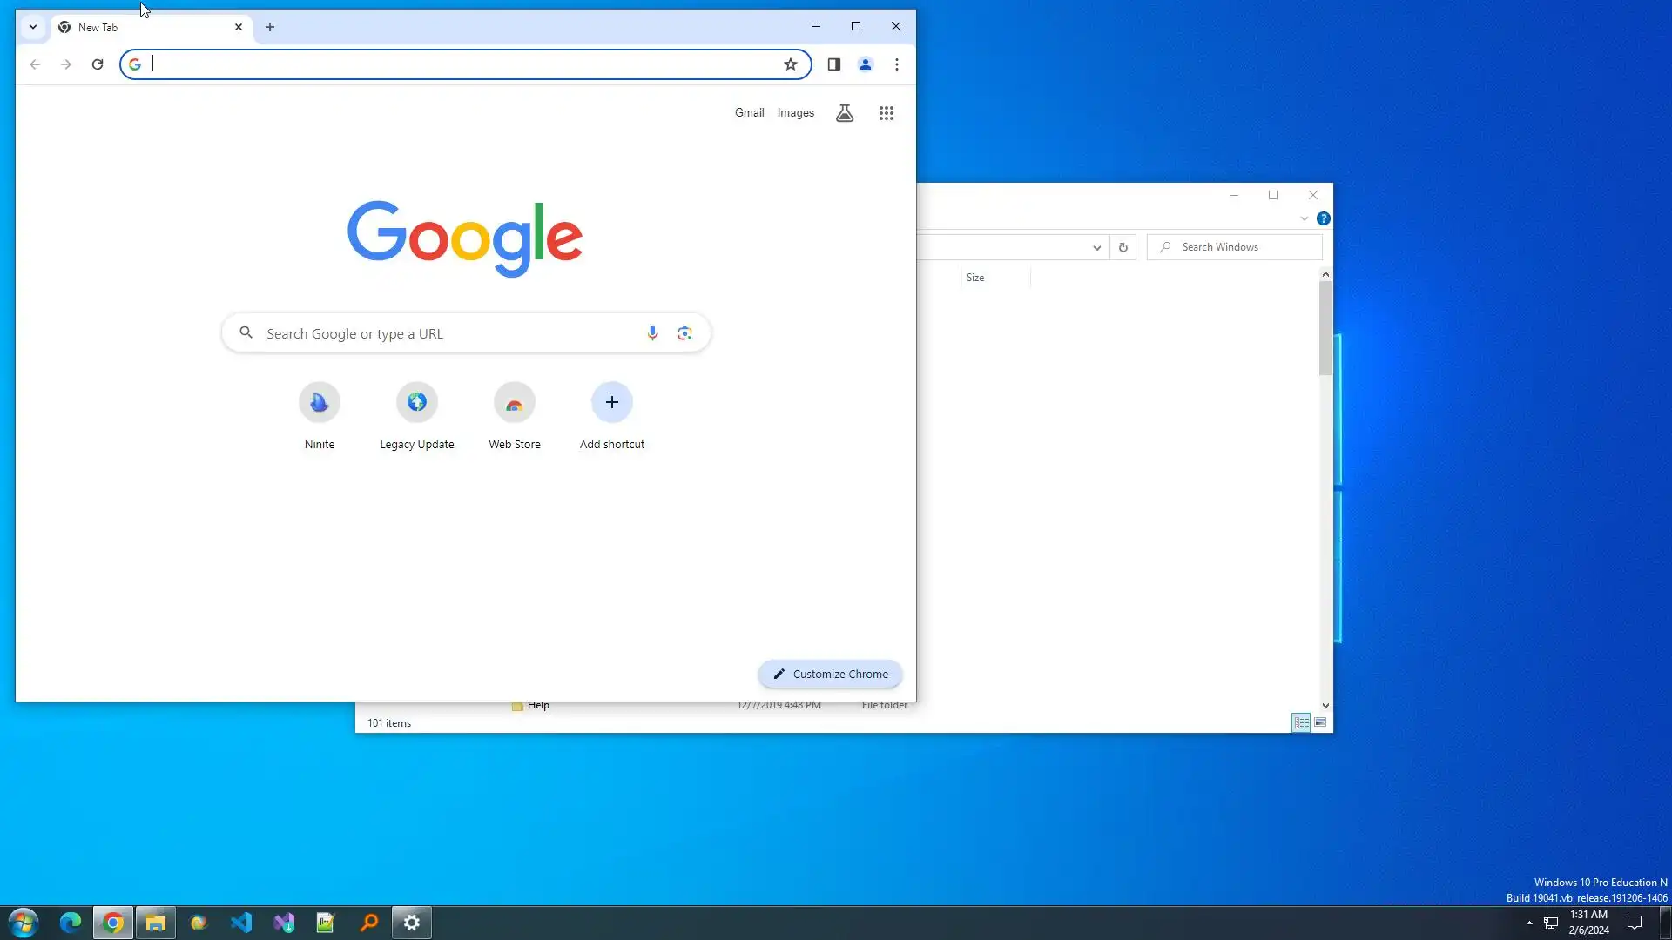Switch Explorer to details view toggle
1672x940 pixels.
tap(1300, 723)
